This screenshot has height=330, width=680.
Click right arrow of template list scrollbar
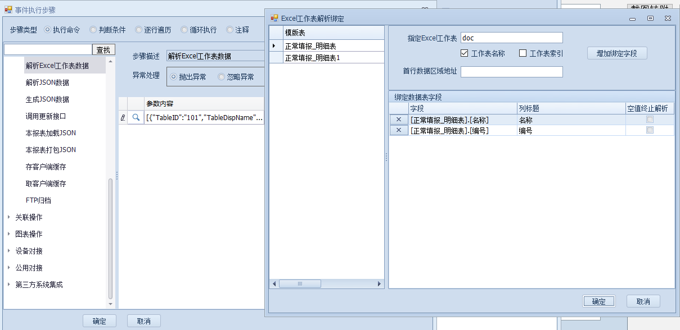point(380,284)
